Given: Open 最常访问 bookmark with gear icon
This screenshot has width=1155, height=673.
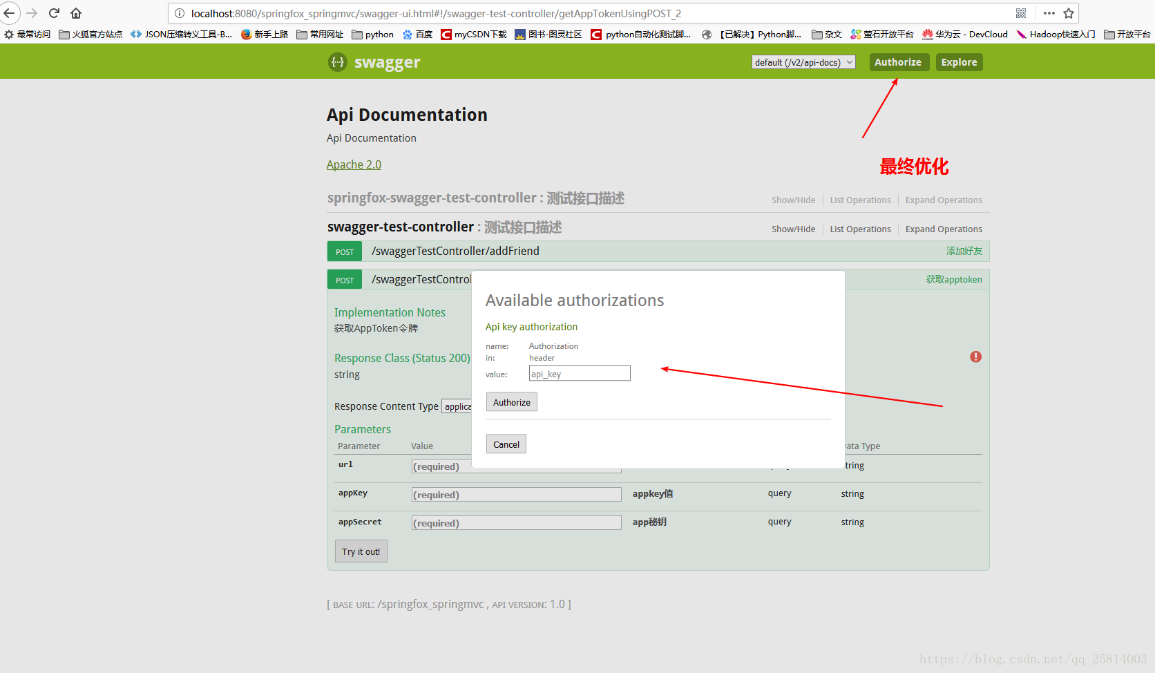Looking at the screenshot, I should (x=28, y=34).
